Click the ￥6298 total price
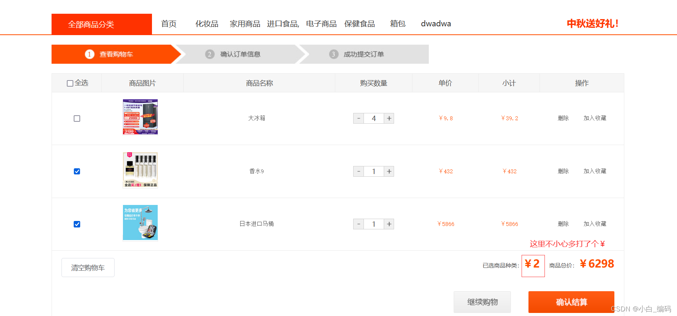 [597, 264]
